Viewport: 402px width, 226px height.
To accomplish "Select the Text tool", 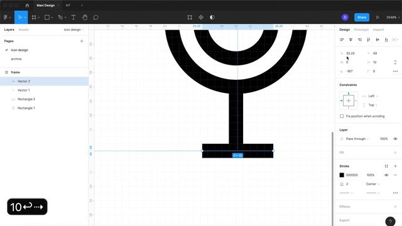I will point(73,18).
